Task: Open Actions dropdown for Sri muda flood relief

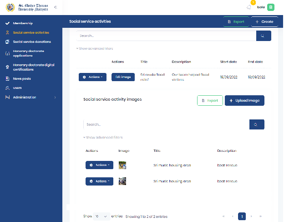Action: (x=92, y=77)
